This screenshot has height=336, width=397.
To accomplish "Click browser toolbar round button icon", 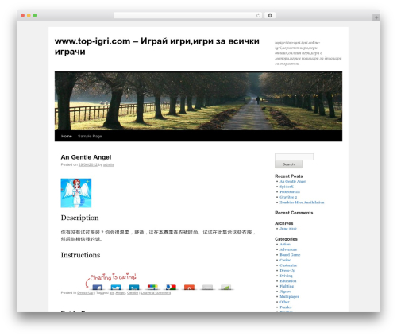I will [270, 16].
